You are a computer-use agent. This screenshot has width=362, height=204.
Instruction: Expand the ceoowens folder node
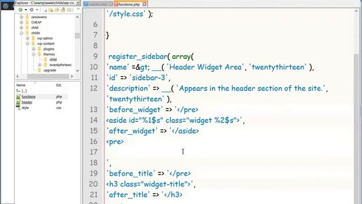coord(21,17)
